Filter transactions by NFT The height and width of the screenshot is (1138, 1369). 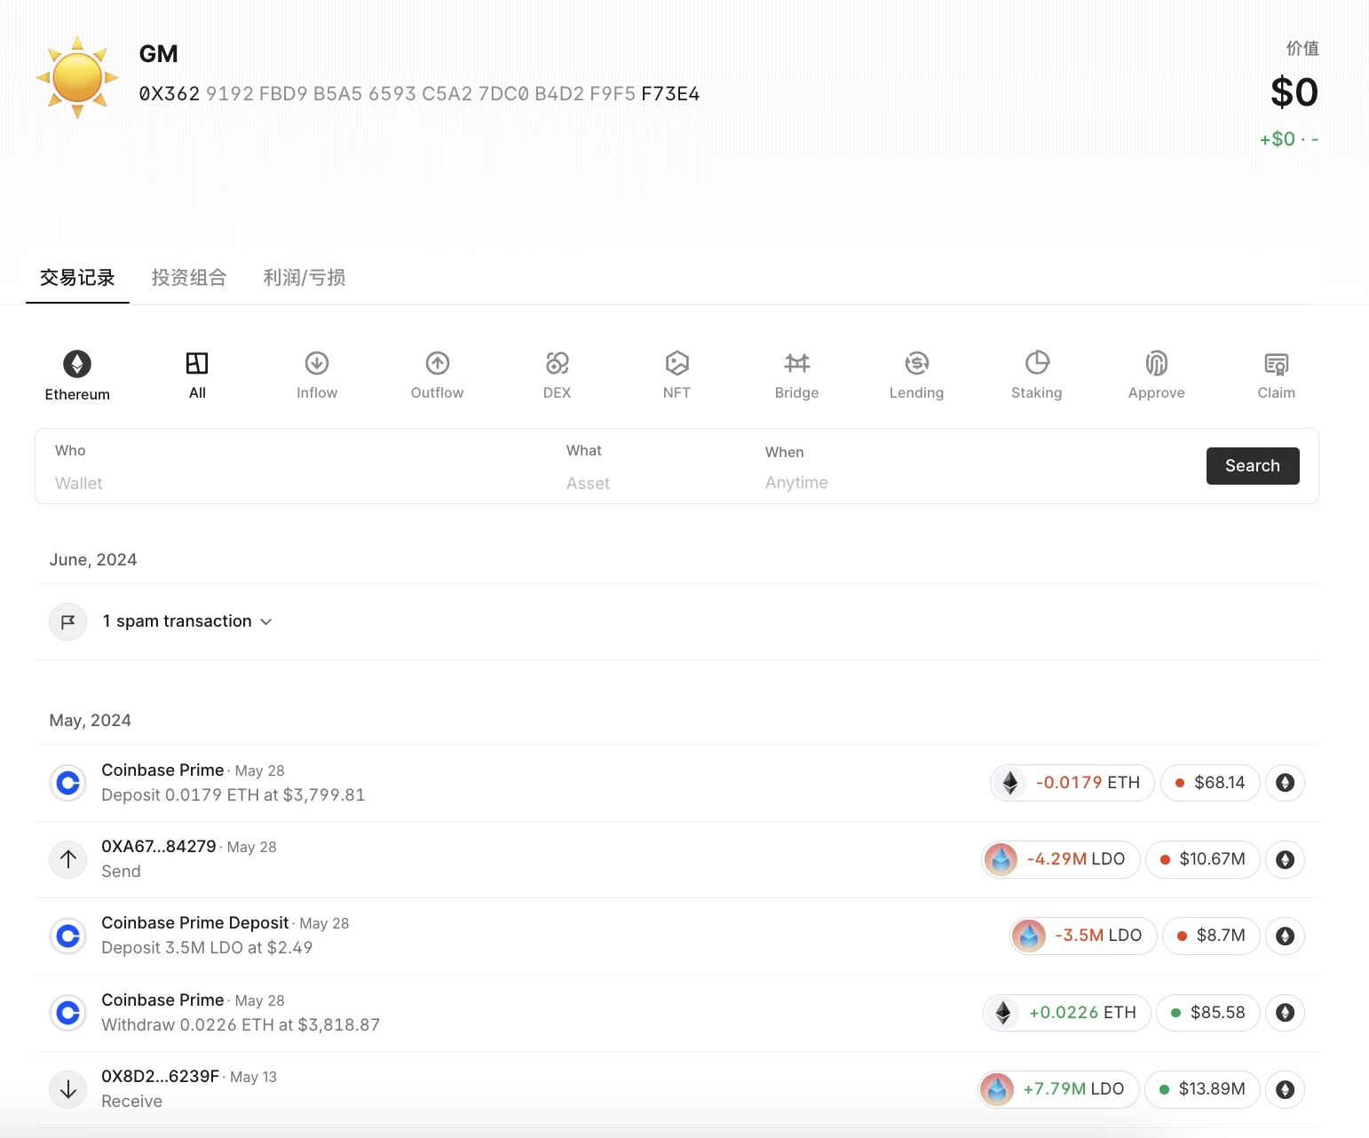(677, 364)
